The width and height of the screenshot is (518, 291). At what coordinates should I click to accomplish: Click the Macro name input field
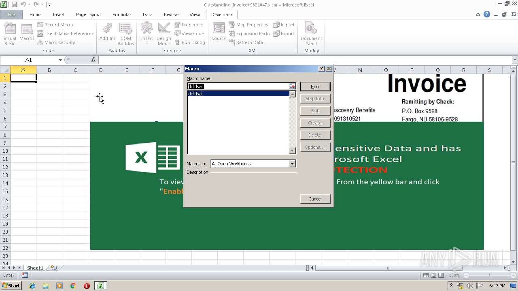coord(238,86)
